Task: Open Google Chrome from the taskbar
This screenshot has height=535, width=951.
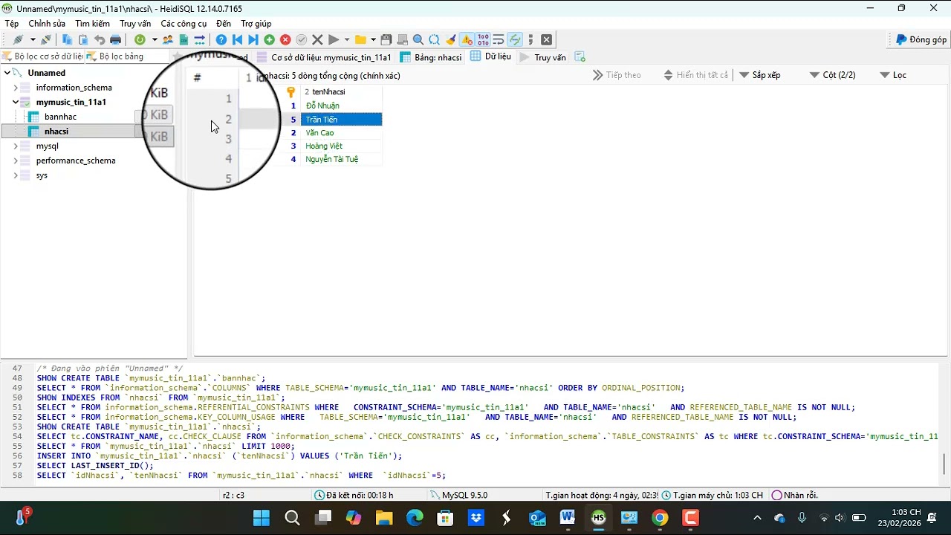Action: tap(660, 518)
